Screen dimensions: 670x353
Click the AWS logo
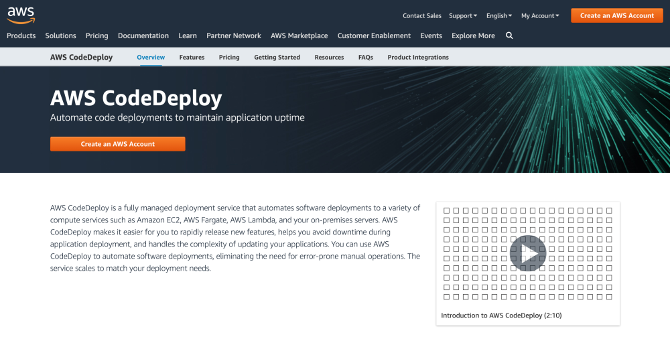point(21,15)
